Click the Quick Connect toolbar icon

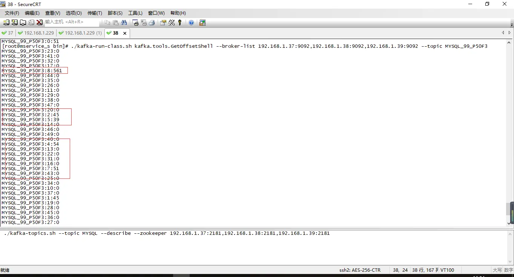coord(15,23)
